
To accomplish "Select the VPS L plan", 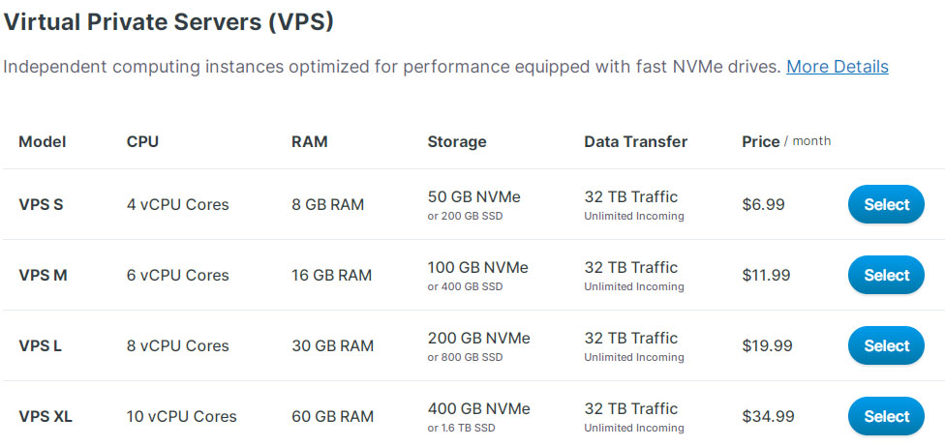I will click(886, 345).
